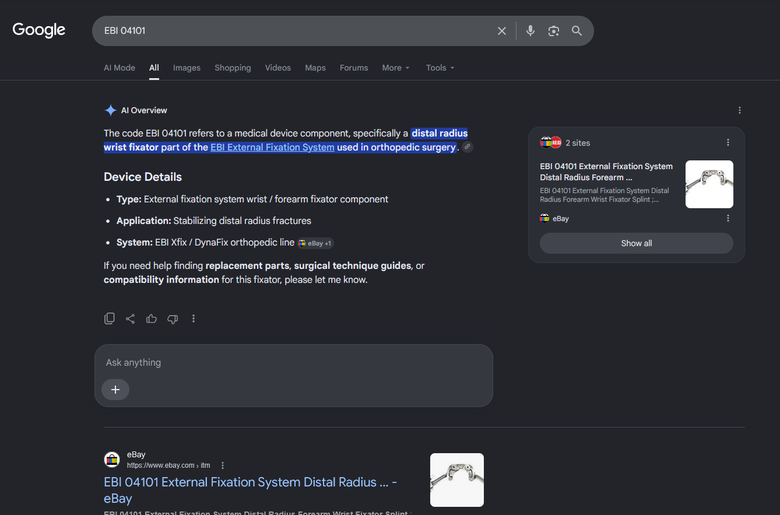The height and width of the screenshot is (515, 780).
Task: Expand the More search filters dropdown
Action: point(396,68)
